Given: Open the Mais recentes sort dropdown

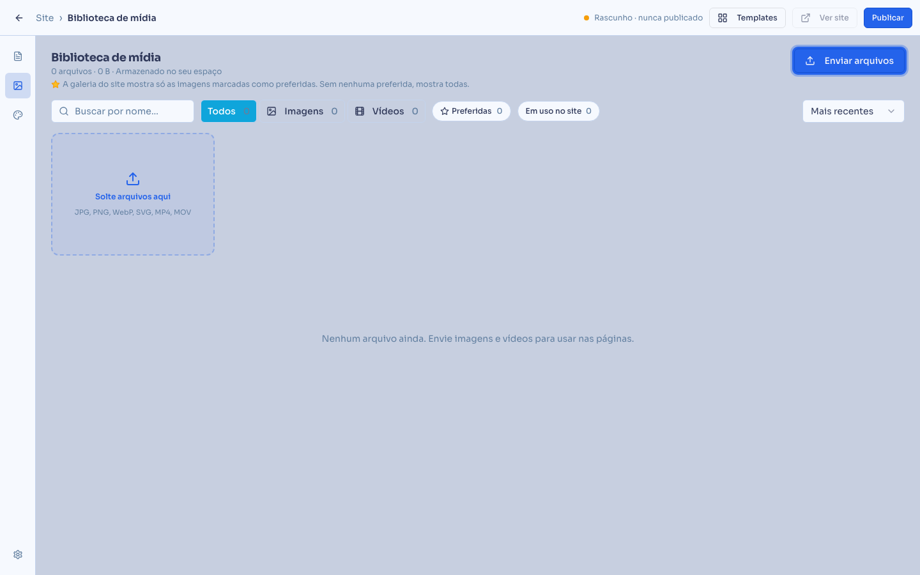Looking at the screenshot, I should [x=854, y=111].
